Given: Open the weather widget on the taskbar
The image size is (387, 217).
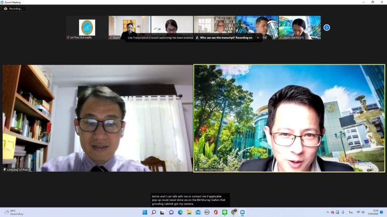Looking at the screenshot, I should pyautogui.click(x=15, y=212).
